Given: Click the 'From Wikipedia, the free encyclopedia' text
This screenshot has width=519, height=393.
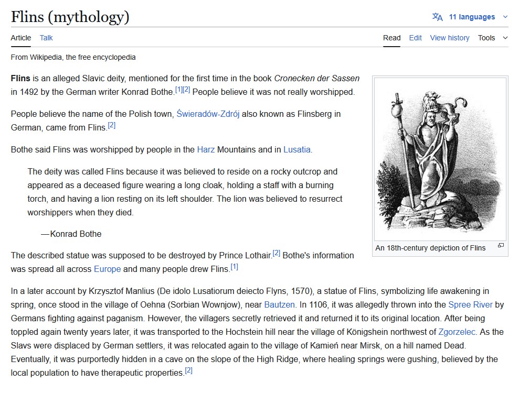Looking at the screenshot, I should pos(73,57).
